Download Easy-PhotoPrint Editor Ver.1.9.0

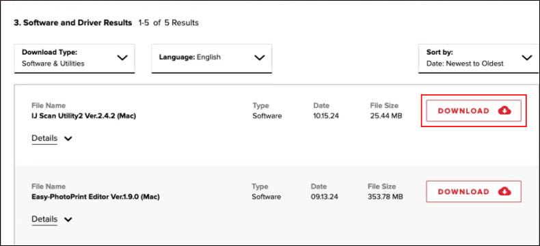pyautogui.click(x=474, y=191)
